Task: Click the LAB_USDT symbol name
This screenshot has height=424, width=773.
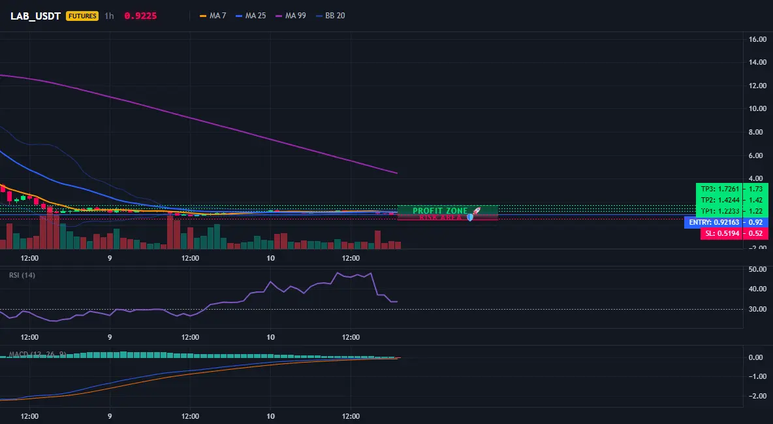Action: [35, 16]
